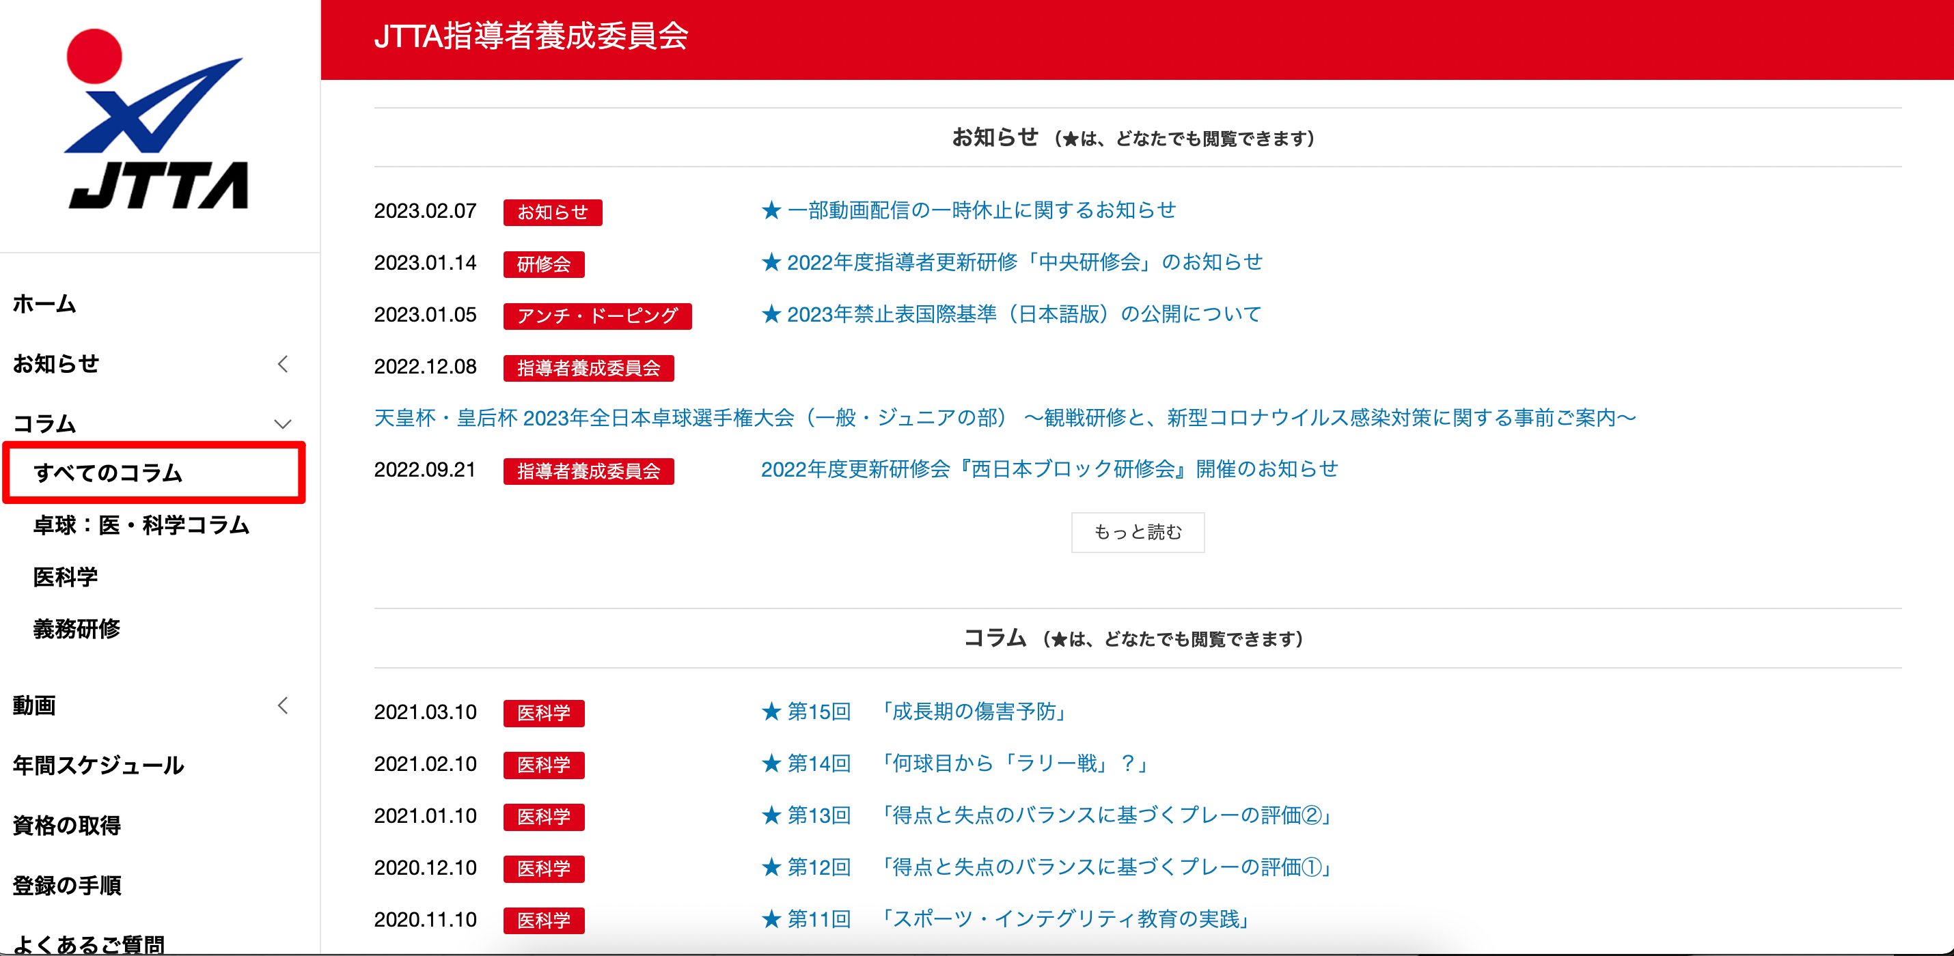Image resolution: width=1954 pixels, height=956 pixels.
Task: Select 医科学 submenu item in sidebar
Action: click(x=65, y=577)
